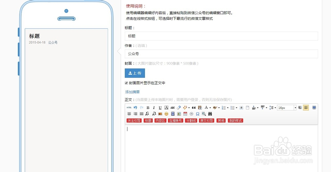Screen dimensions: 331x172
Task: Switch editor to HTML source mode
Action: click(129, 108)
